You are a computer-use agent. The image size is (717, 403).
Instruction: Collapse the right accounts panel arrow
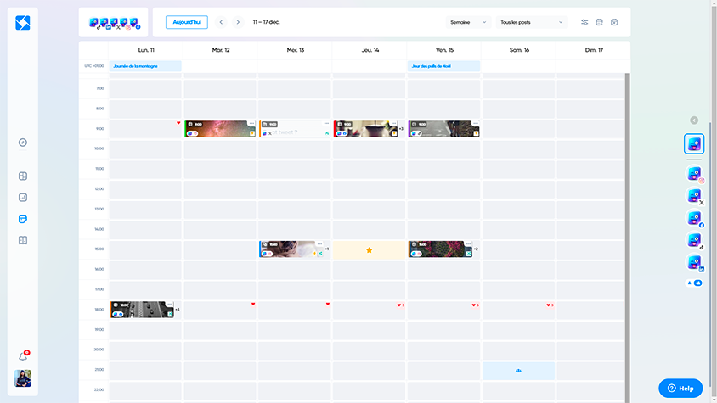[x=694, y=120]
